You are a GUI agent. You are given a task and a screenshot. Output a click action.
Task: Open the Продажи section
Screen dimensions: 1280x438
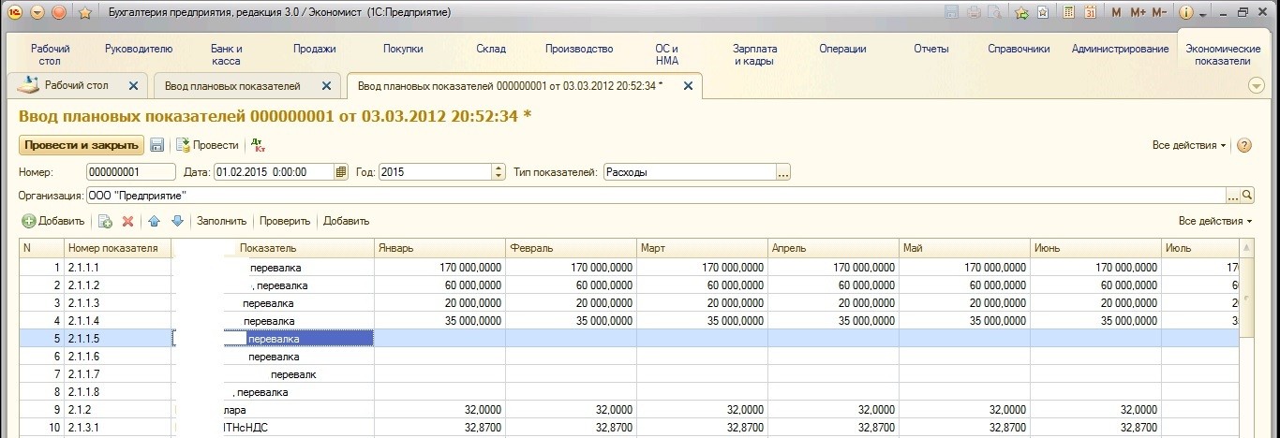pyautogui.click(x=314, y=49)
